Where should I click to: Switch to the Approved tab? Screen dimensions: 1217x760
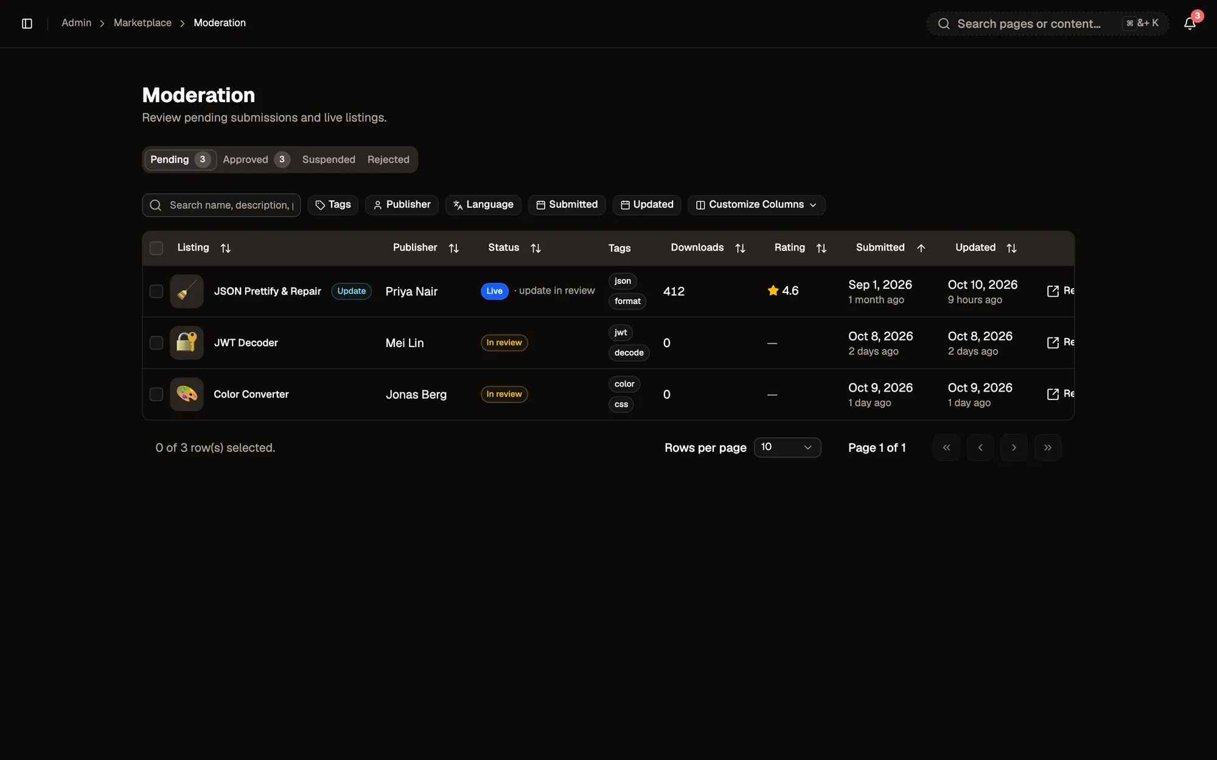pos(256,159)
